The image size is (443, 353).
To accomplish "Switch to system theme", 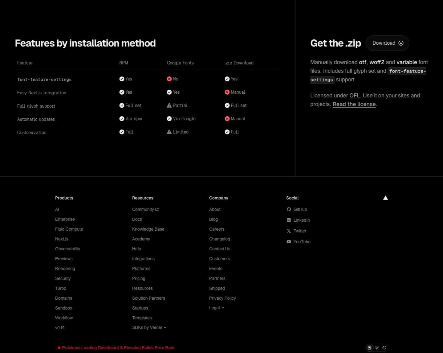I will [369, 348].
